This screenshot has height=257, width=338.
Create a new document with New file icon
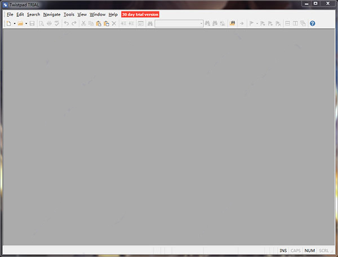pos(8,24)
